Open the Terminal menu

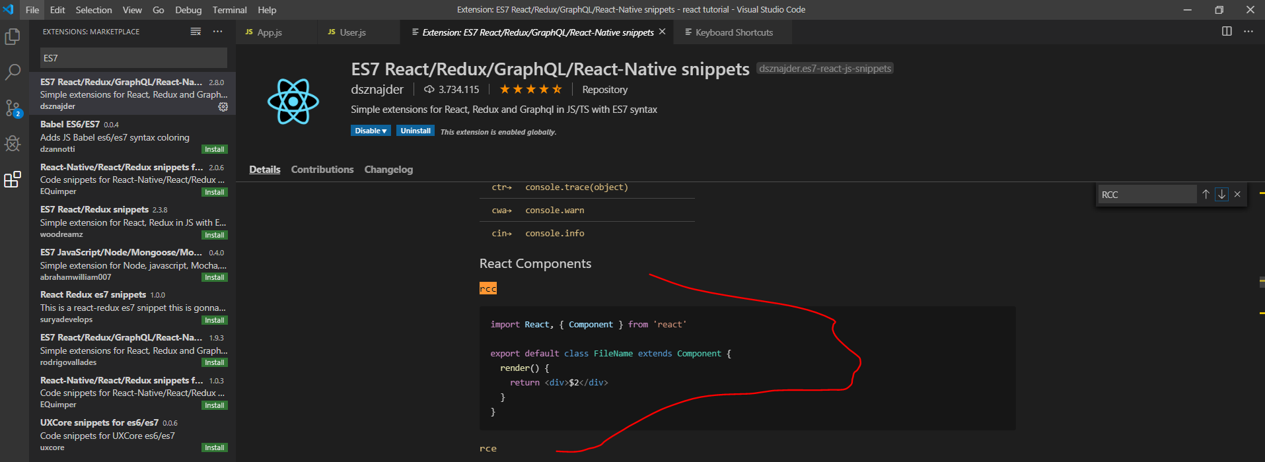coord(229,10)
